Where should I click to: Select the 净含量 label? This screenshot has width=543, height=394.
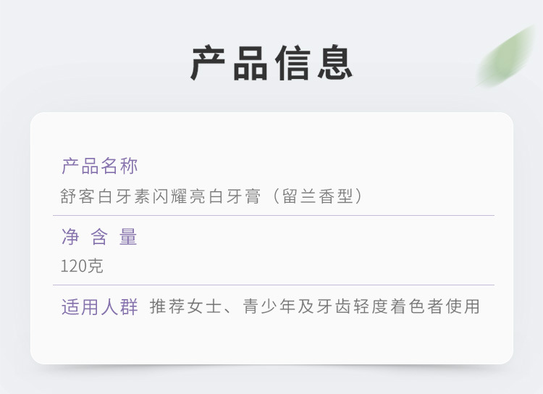(99, 237)
